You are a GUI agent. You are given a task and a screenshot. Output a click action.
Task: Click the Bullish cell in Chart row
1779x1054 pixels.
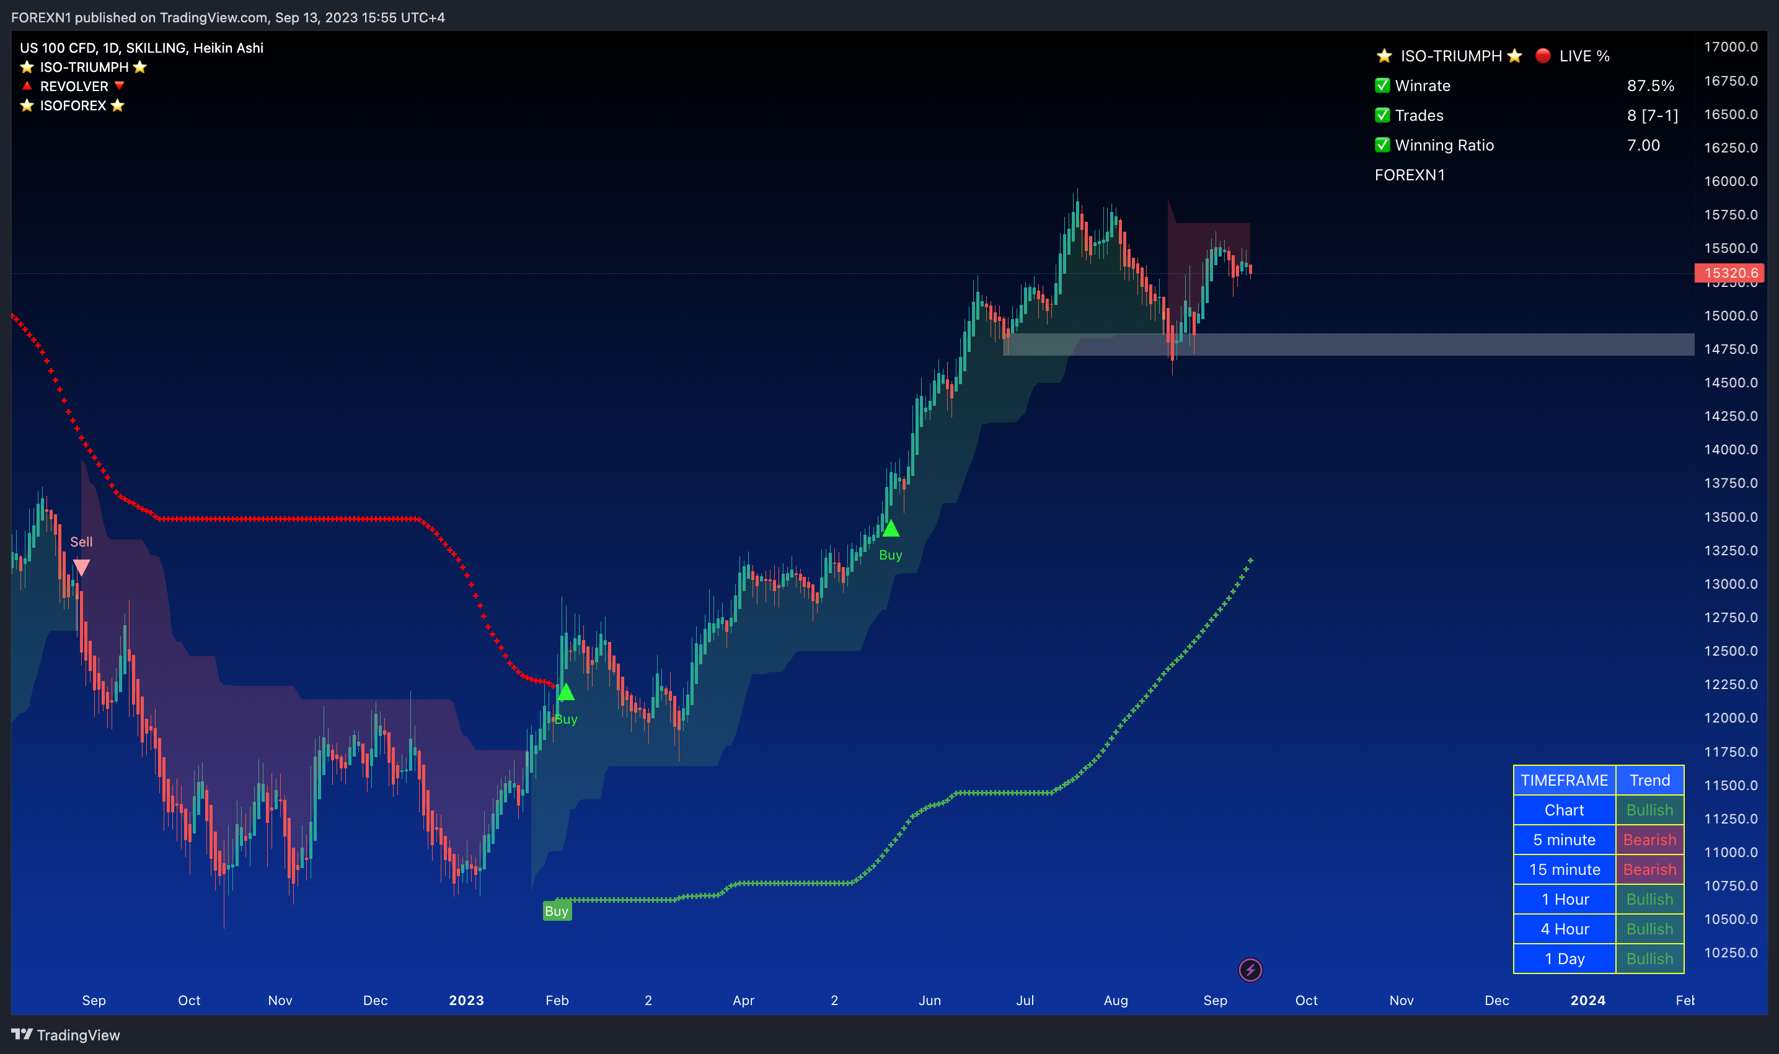pos(1649,810)
